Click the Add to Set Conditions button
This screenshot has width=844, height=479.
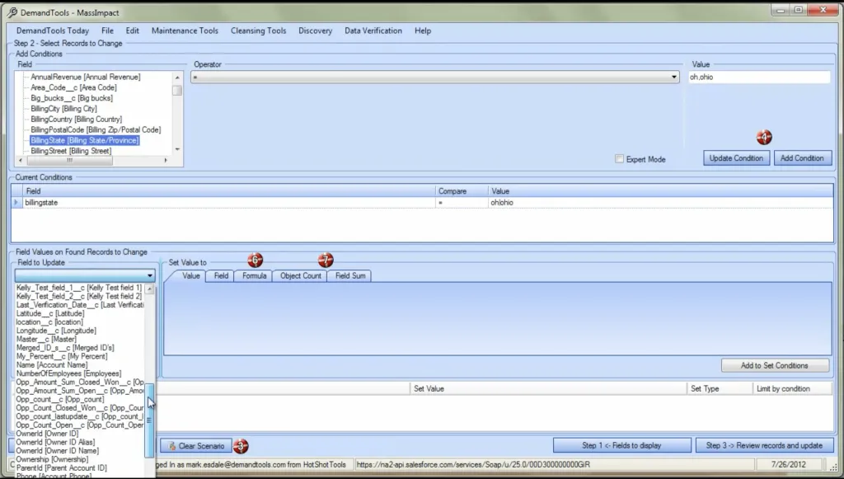775,365
